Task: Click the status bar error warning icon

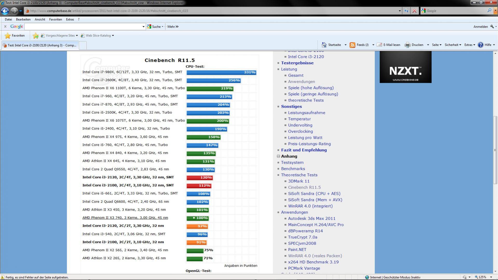Action: point(3,277)
